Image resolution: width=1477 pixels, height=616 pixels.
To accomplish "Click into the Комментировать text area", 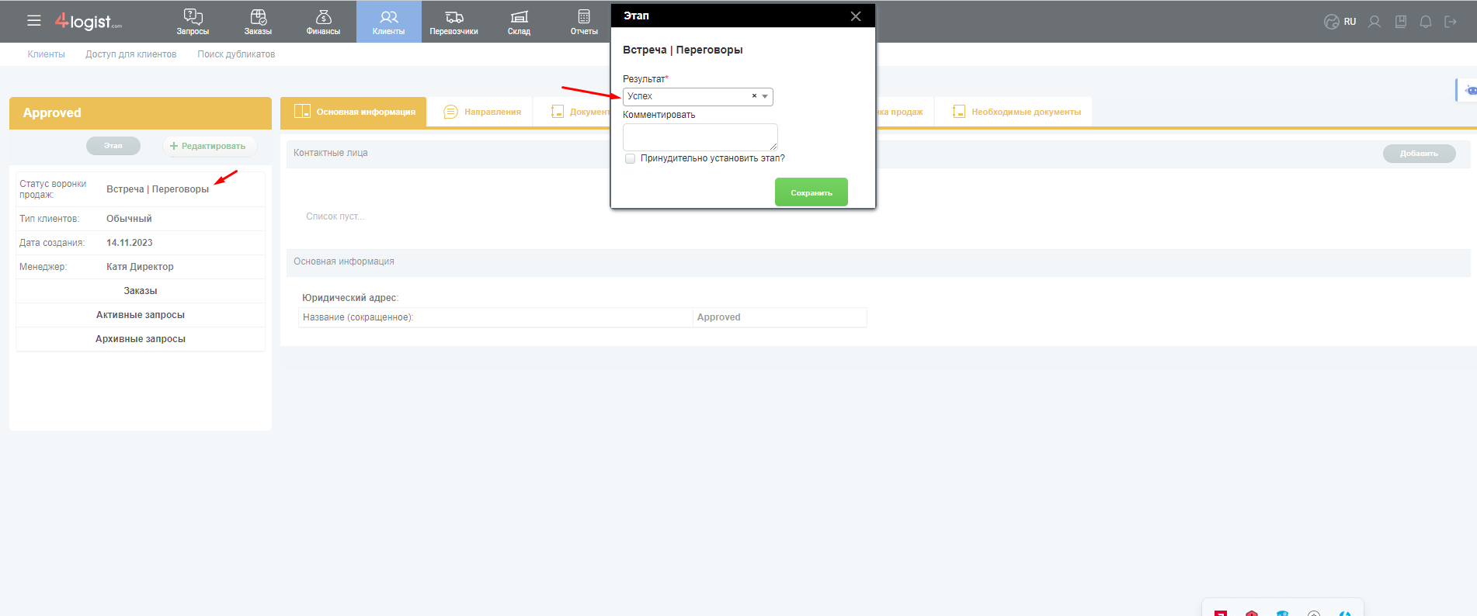I will tap(700, 137).
